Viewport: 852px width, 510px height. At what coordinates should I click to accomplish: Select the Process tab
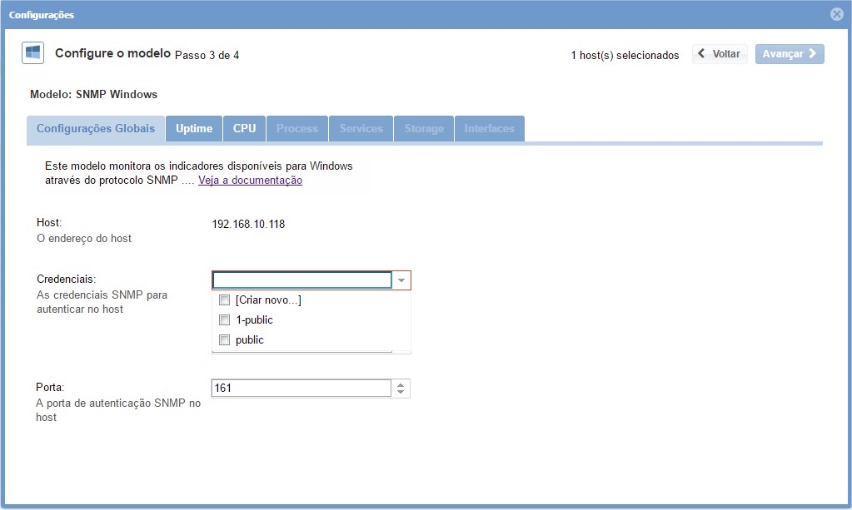pos(297,129)
